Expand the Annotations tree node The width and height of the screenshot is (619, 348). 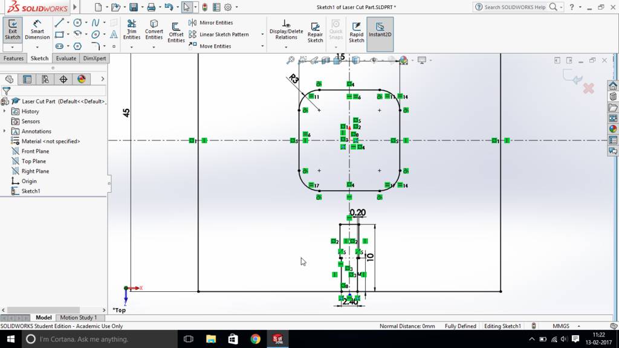pyautogui.click(x=5, y=131)
